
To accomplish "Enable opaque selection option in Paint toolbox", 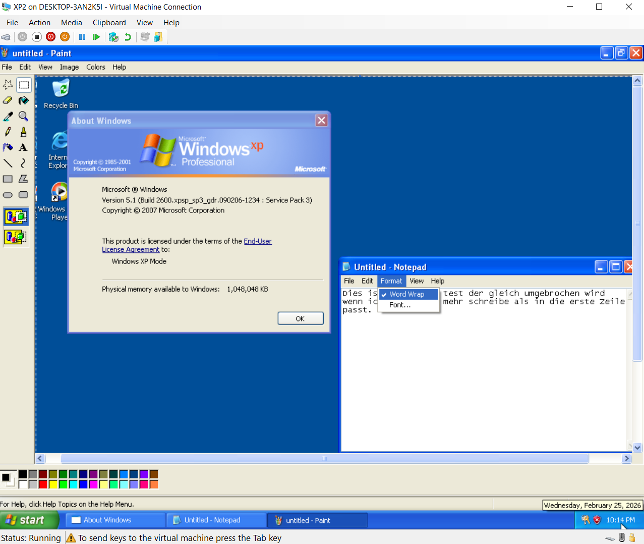I will tap(16, 216).
